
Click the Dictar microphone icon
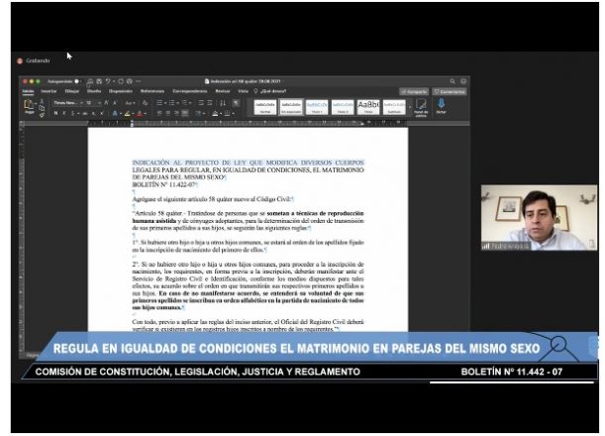pos(441,106)
